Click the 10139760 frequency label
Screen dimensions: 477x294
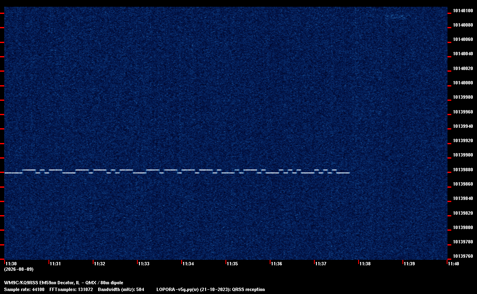pos(463,256)
